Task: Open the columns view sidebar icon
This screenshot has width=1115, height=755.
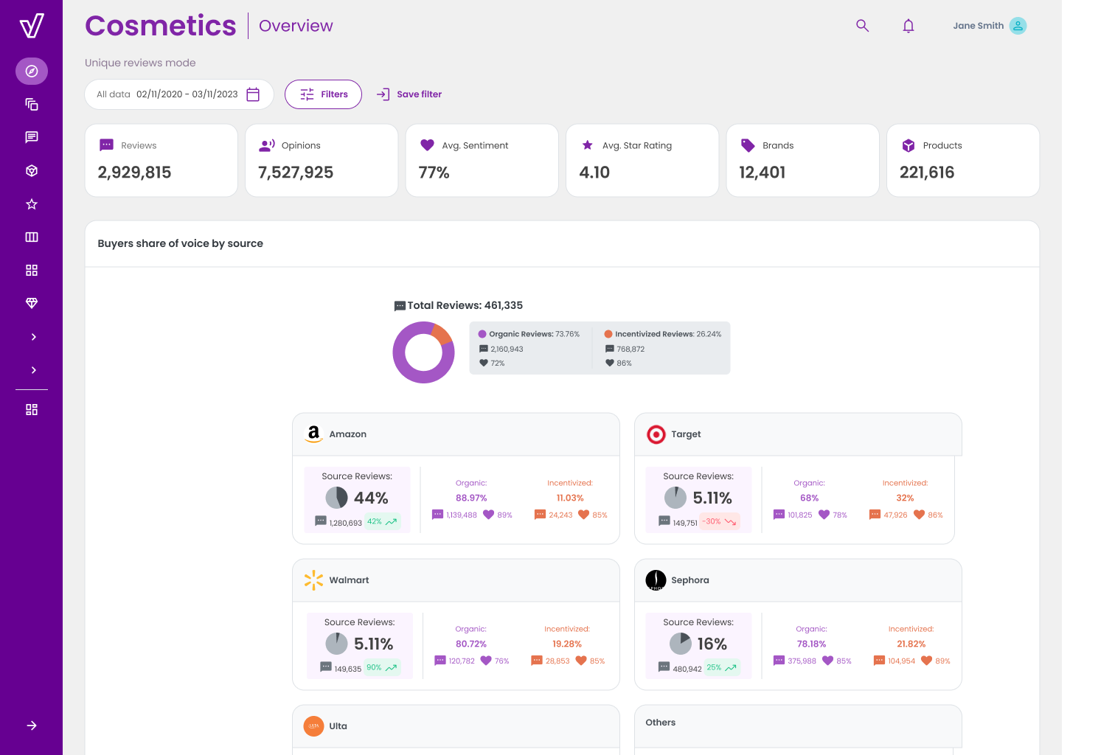Action: tap(32, 237)
